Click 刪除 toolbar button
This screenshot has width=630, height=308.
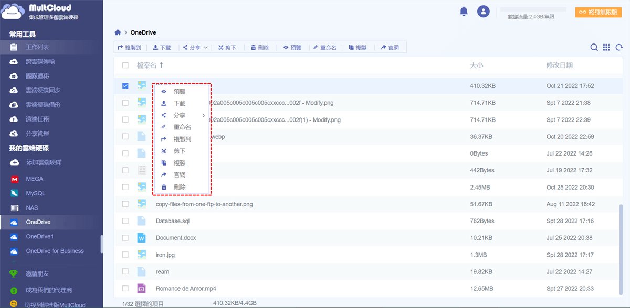260,48
